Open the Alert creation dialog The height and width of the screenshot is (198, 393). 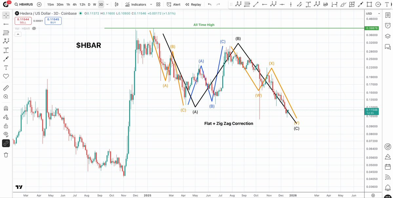[x=173, y=5]
